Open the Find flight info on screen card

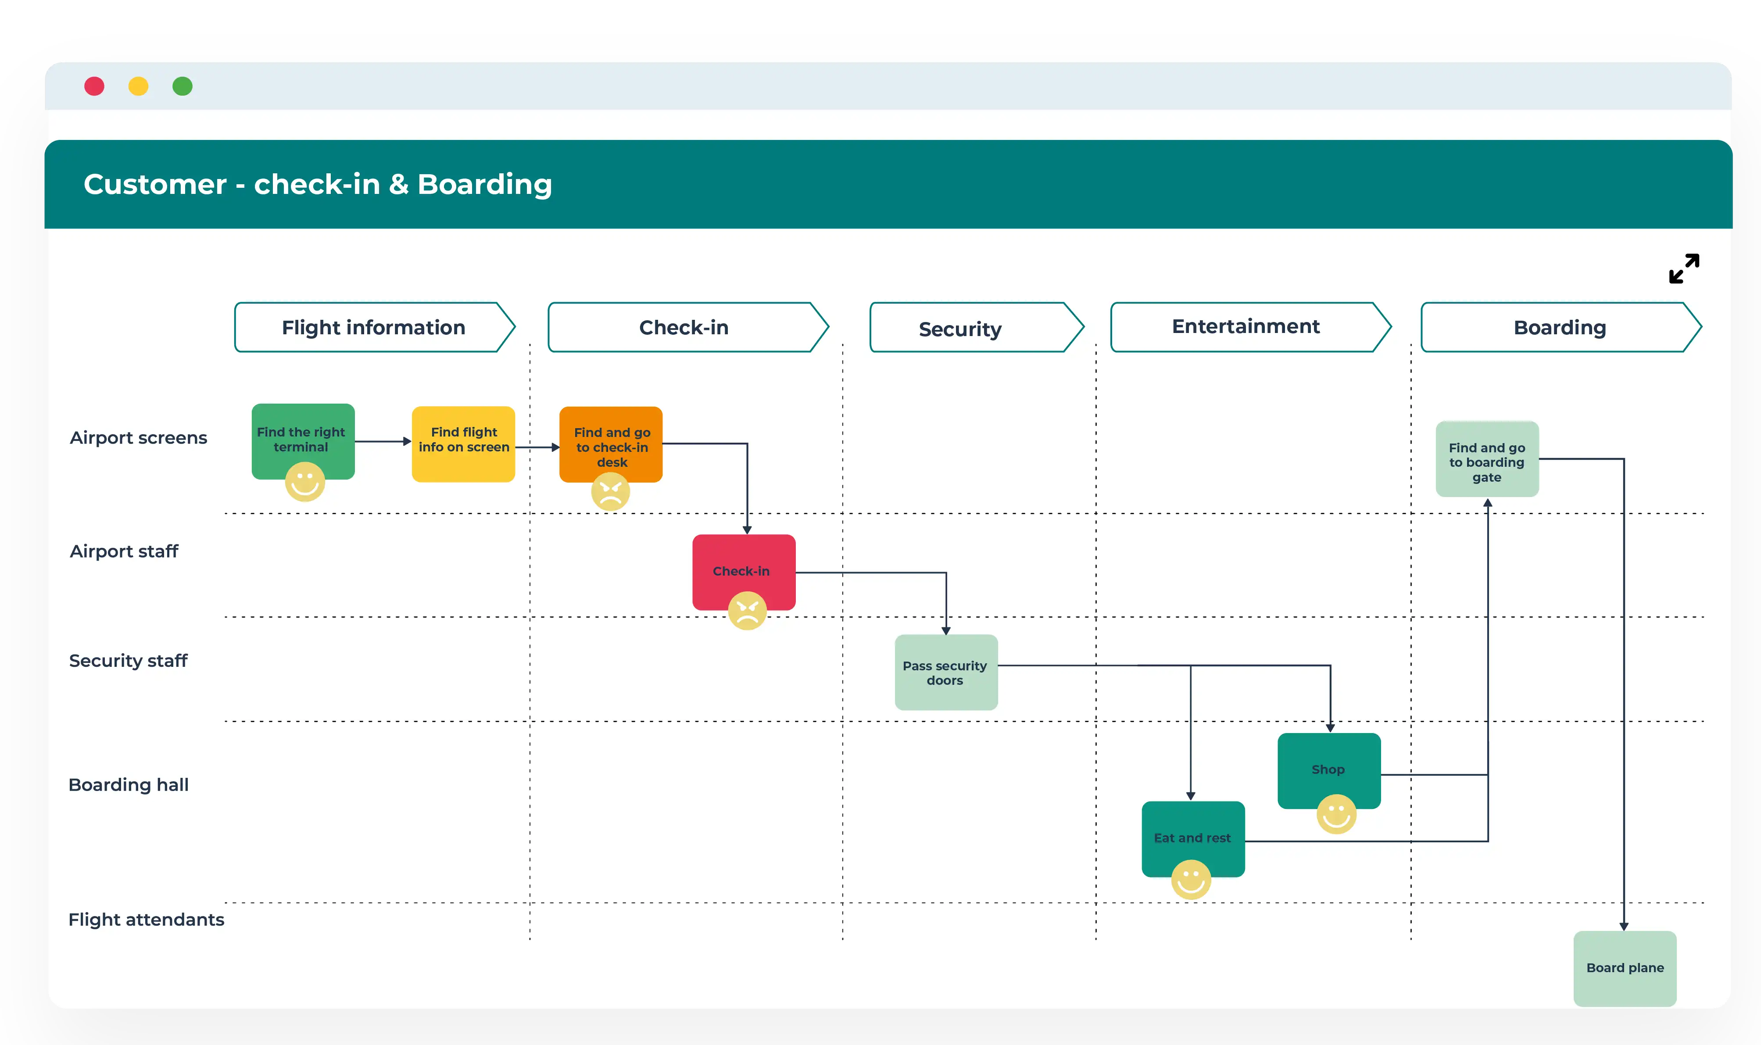tap(463, 444)
